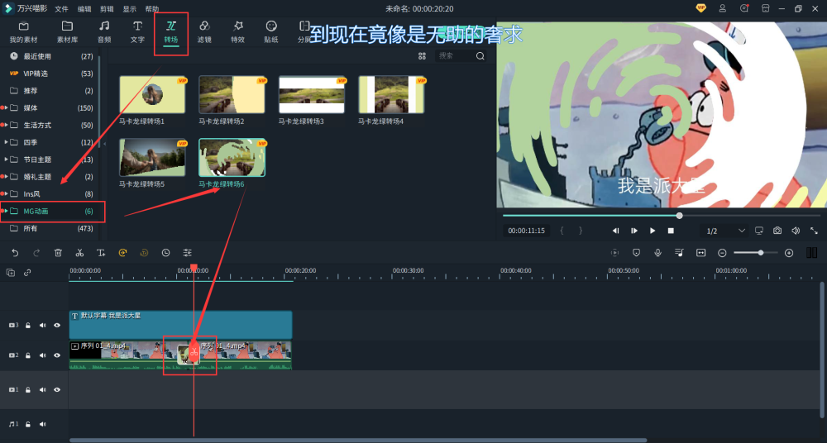827x443 pixels.
Task: Expand the MG动画 folder arrow
Action: click(x=6, y=211)
